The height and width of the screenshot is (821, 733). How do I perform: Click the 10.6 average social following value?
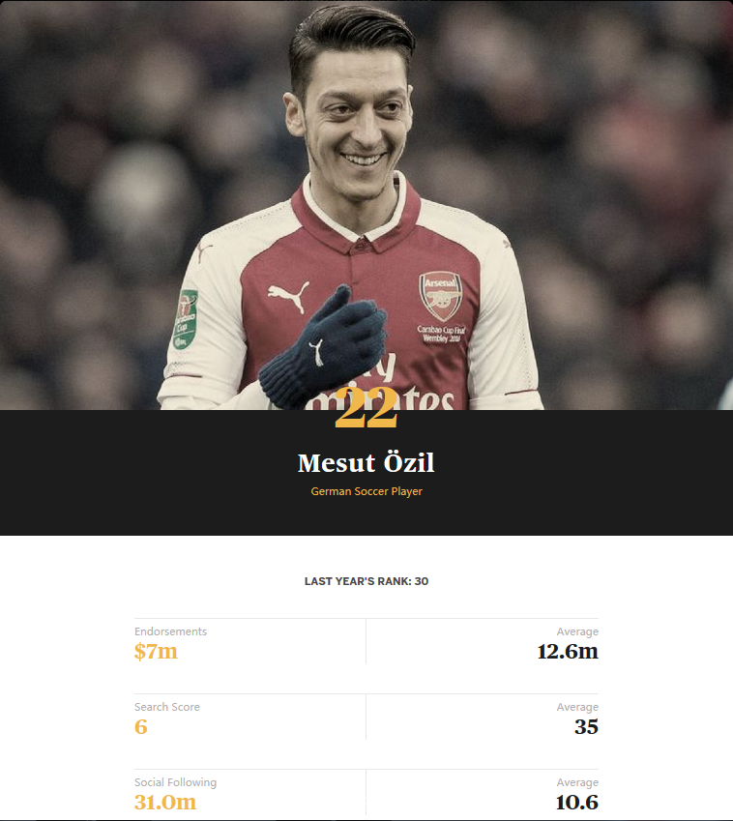pos(576,803)
